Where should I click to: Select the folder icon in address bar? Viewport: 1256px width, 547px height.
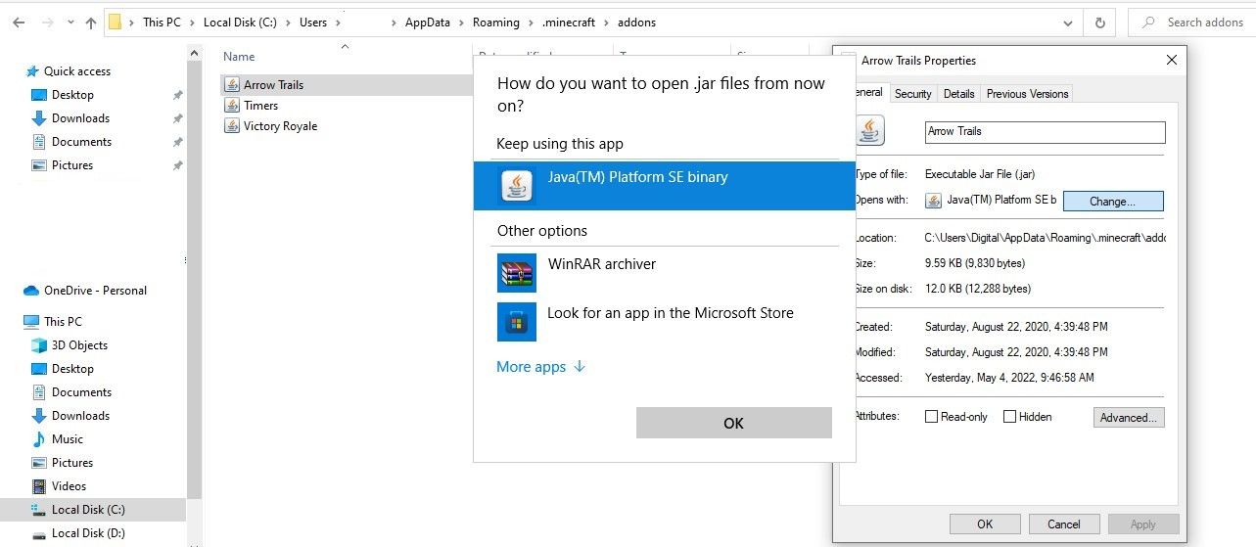tap(115, 22)
